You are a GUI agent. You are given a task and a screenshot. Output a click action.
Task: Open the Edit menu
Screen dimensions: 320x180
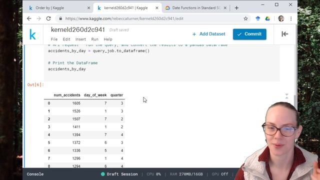[66, 39]
